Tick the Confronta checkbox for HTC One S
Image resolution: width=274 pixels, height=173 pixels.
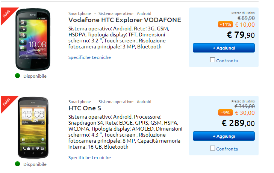(x=212, y=148)
